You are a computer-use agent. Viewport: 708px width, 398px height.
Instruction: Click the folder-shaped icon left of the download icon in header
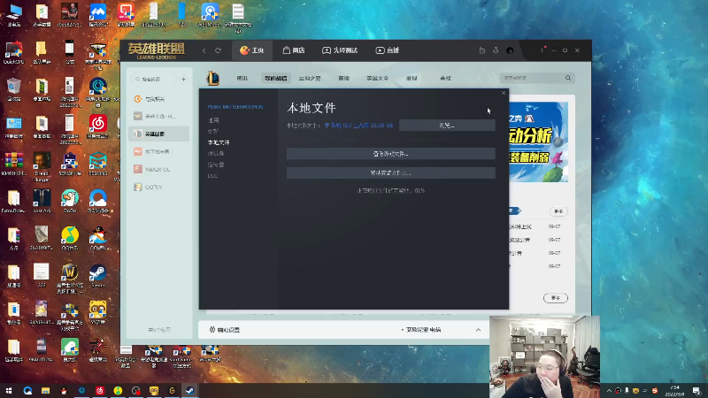coord(482,50)
